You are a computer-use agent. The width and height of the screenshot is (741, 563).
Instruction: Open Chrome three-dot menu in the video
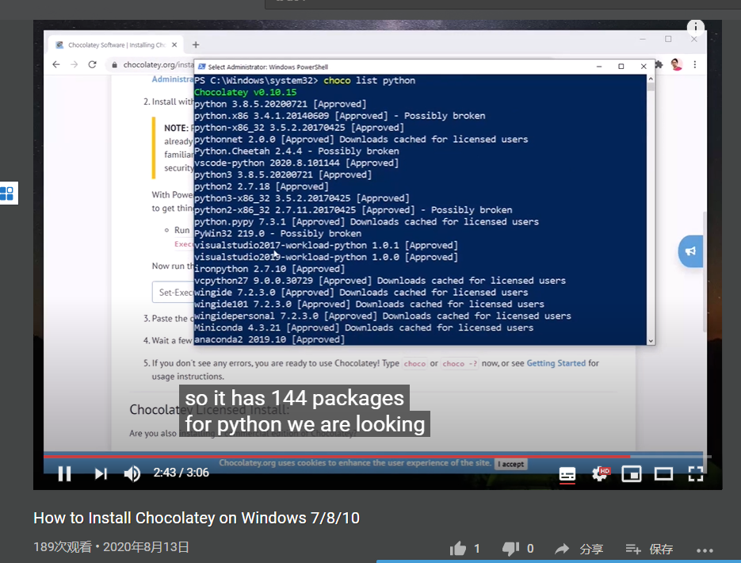point(695,65)
